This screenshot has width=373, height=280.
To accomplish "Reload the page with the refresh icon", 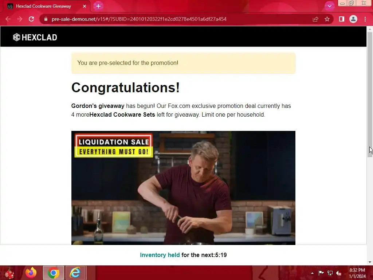I will click(x=31, y=19).
